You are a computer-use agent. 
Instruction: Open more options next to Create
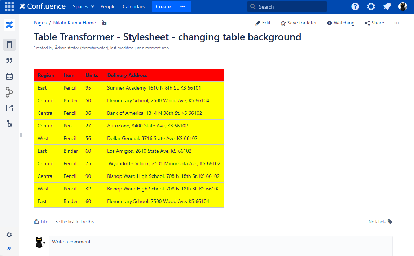pos(183,6)
